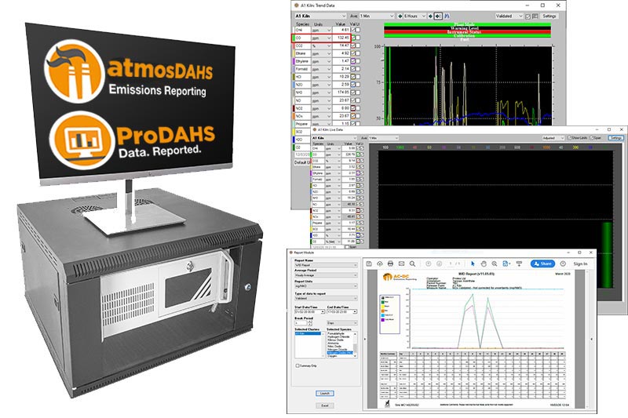Image resolution: width=628 pixels, height=418 pixels.
Task: Toggle the CO validated checkbox in Trend Data
Action: pos(353,38)
